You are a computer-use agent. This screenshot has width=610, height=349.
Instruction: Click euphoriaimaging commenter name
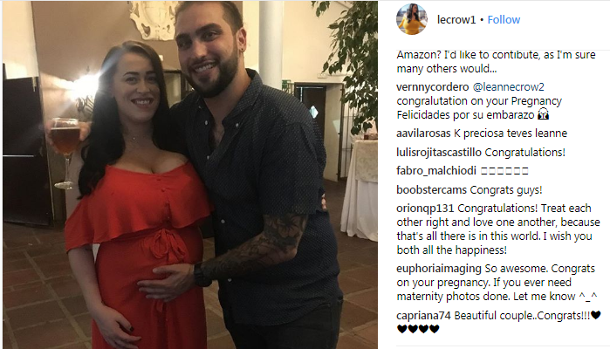pos(439,269)
